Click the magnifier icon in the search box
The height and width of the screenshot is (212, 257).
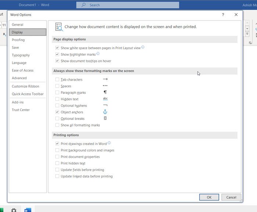[x=83, y=5]
